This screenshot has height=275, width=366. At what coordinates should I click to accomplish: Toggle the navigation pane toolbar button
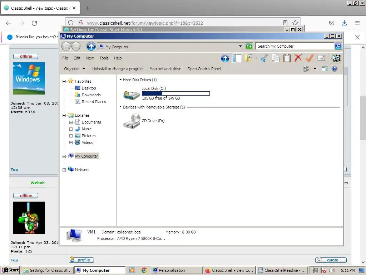click(x=237, y=58)
